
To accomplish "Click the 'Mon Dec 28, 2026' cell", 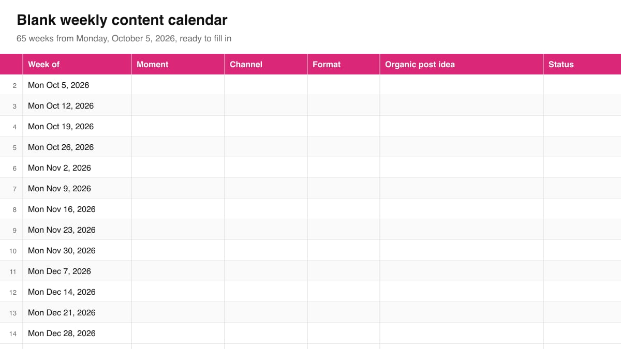I will pyautogui.click(x=77, y=333).
